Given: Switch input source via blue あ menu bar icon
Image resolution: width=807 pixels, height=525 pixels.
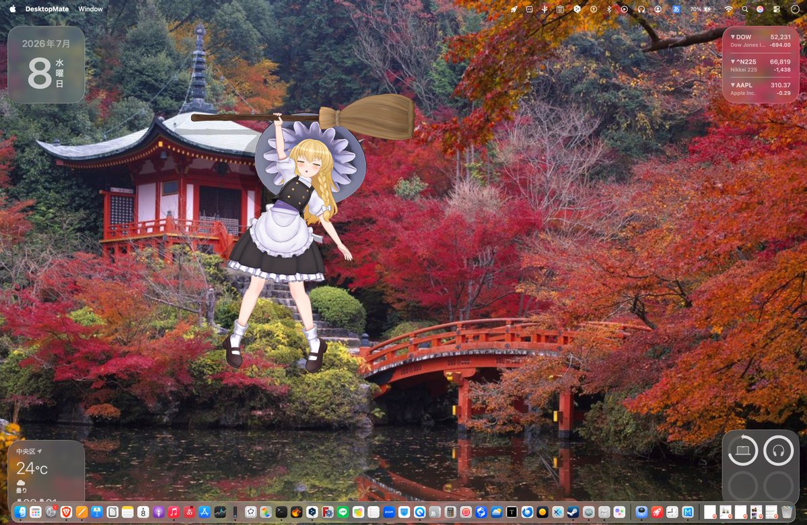Looking at the screenshot, I should [x=677, y=9].
